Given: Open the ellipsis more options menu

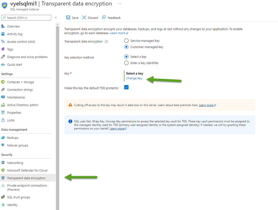Looking at the screenshot, I should 120,4.
